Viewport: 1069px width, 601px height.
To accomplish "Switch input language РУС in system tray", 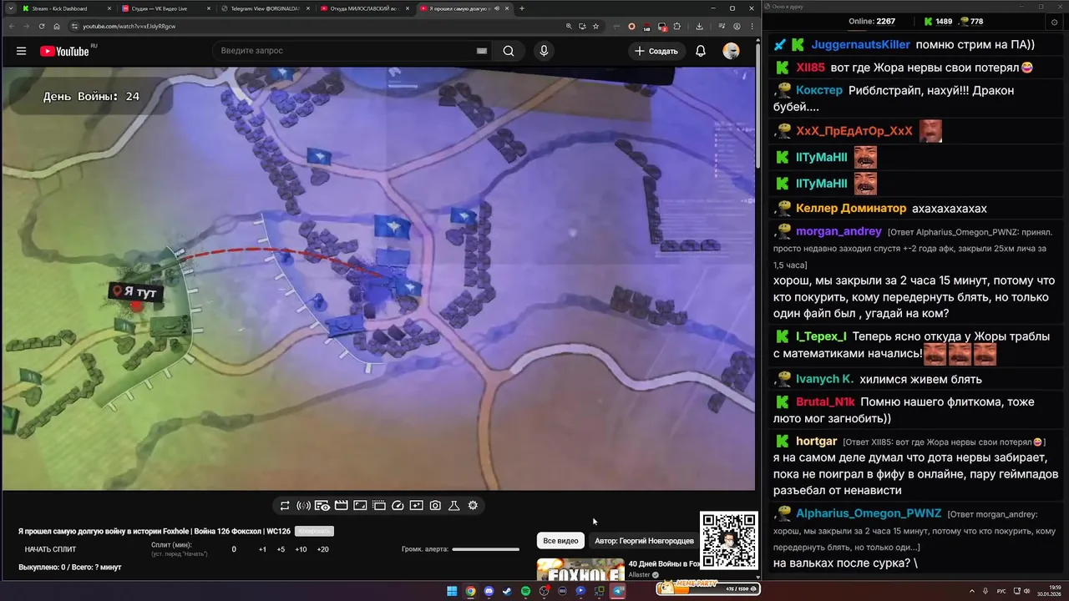I will pos(1002,591).
